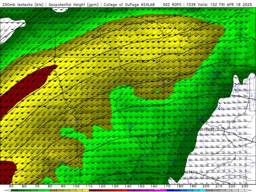
Task: Click the 120 tick label on color scale
Action: click(x=102, y=186)
